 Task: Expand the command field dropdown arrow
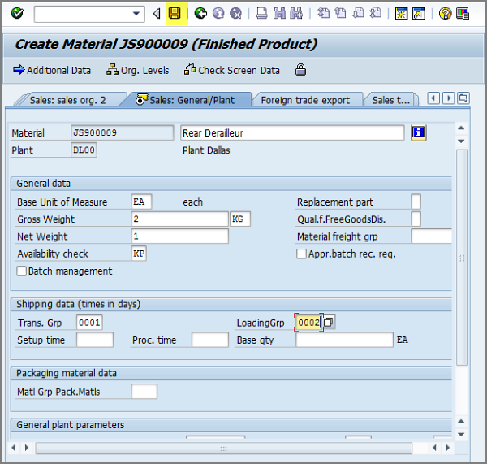136,14
